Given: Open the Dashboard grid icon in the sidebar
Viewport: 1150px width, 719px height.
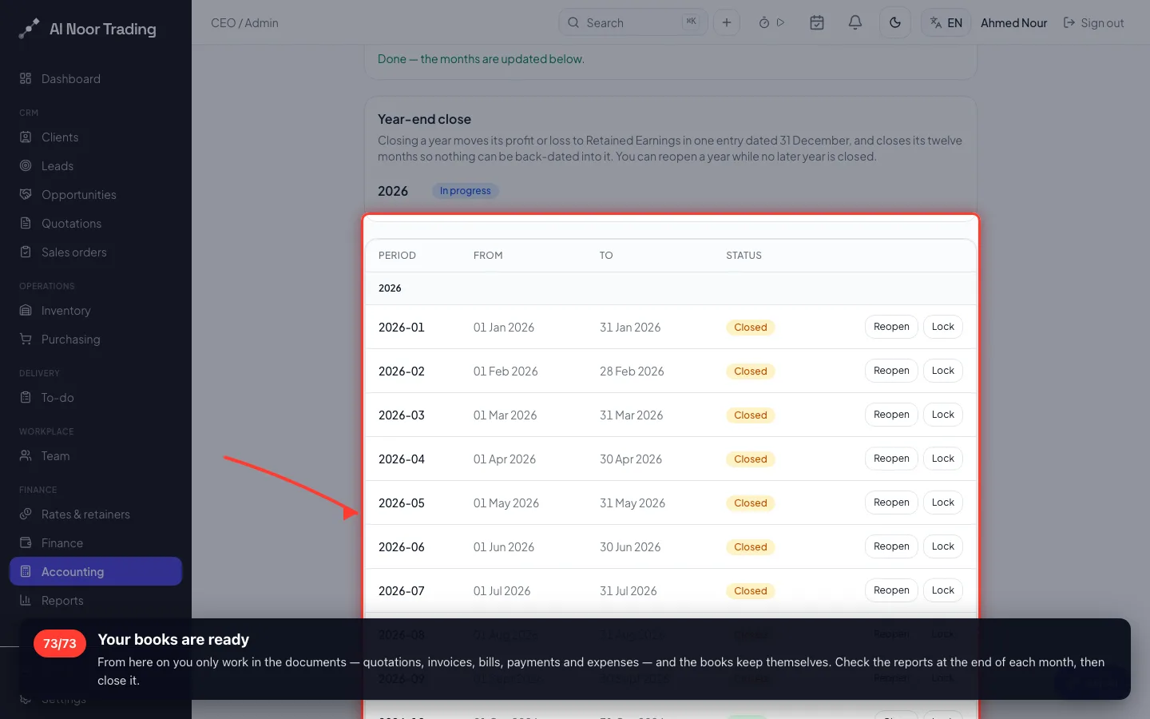Looking at the screenshot, I should point(26,78).
